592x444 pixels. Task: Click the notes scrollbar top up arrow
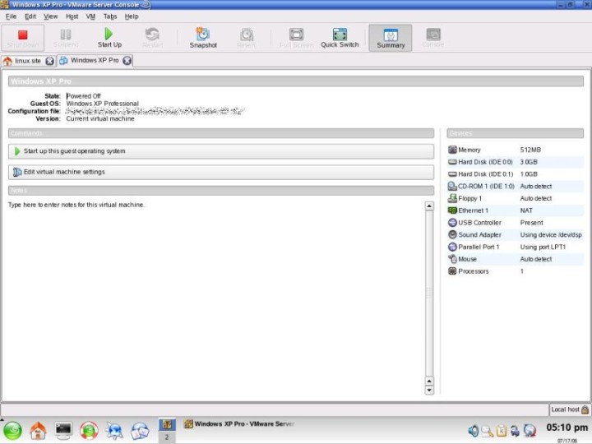[429, 206]
